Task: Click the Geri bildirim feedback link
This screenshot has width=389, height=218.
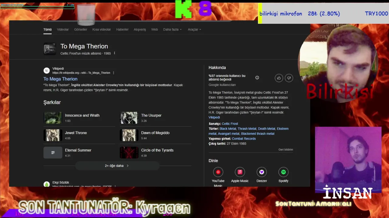Action: click(x=286, y=150)
